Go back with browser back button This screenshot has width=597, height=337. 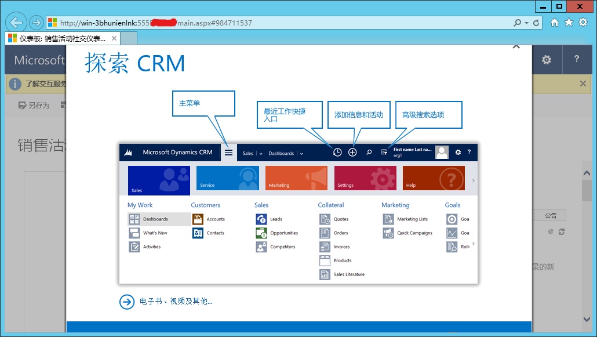pyautogui.click(x=16, y=23)
